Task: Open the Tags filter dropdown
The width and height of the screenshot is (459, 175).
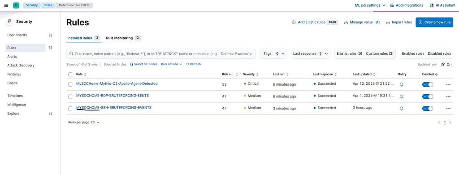Action: pyautogui.click(x=273, y=54)
